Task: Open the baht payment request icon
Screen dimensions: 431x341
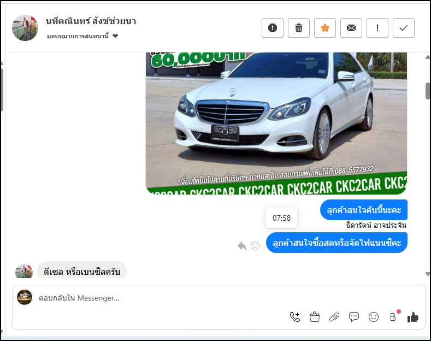Action: [393, 317]
